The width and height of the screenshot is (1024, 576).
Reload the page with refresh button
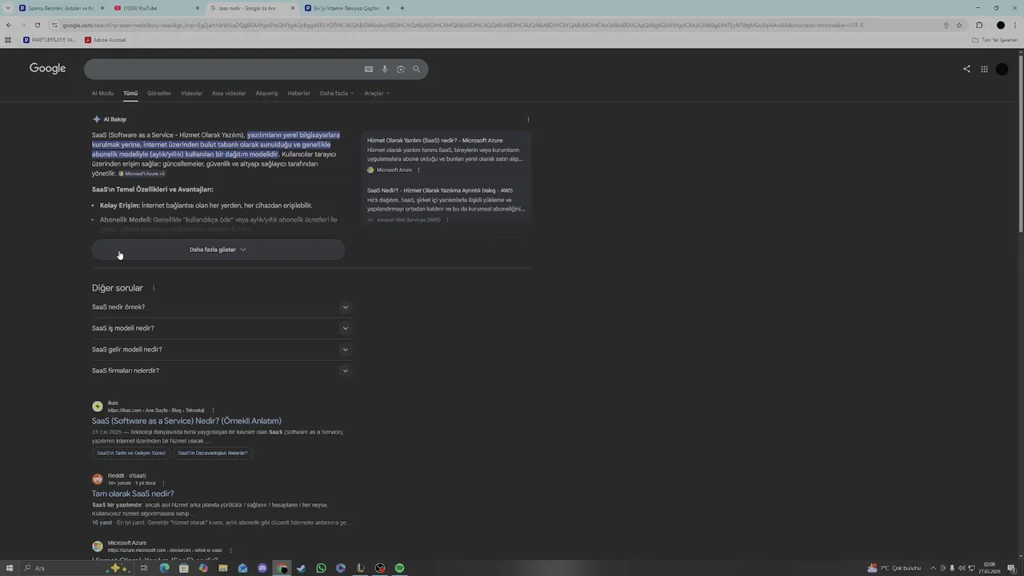point(37,25)
